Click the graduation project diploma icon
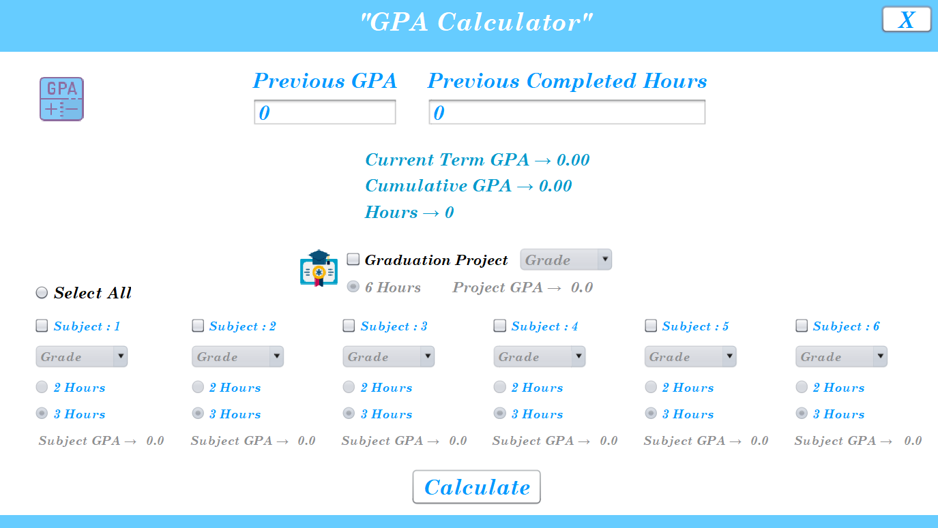Image resolution: width=938 pixels, height=528 pixels. point(318,270)
